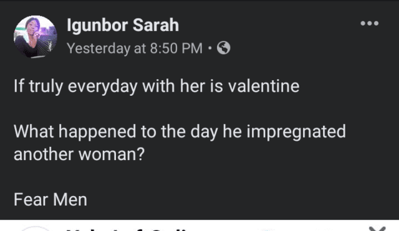Click the word 'valentine' in the post
The height and width of the screenshot is (231, 399).
pyautogui.click(x=264, y=86)
